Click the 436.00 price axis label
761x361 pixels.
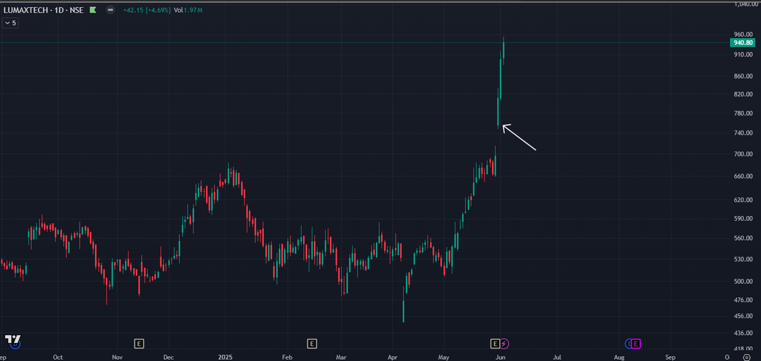[x=743, y=333]
